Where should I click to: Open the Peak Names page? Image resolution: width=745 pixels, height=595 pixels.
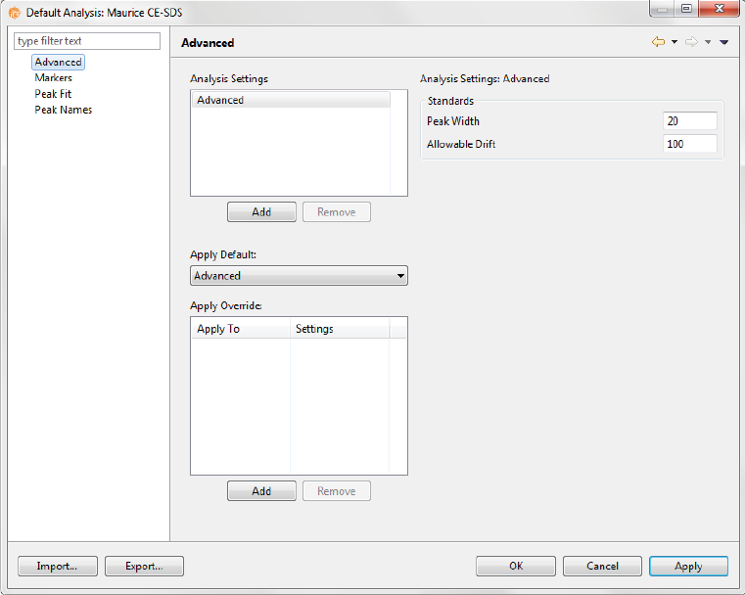(x=64, y=110)
